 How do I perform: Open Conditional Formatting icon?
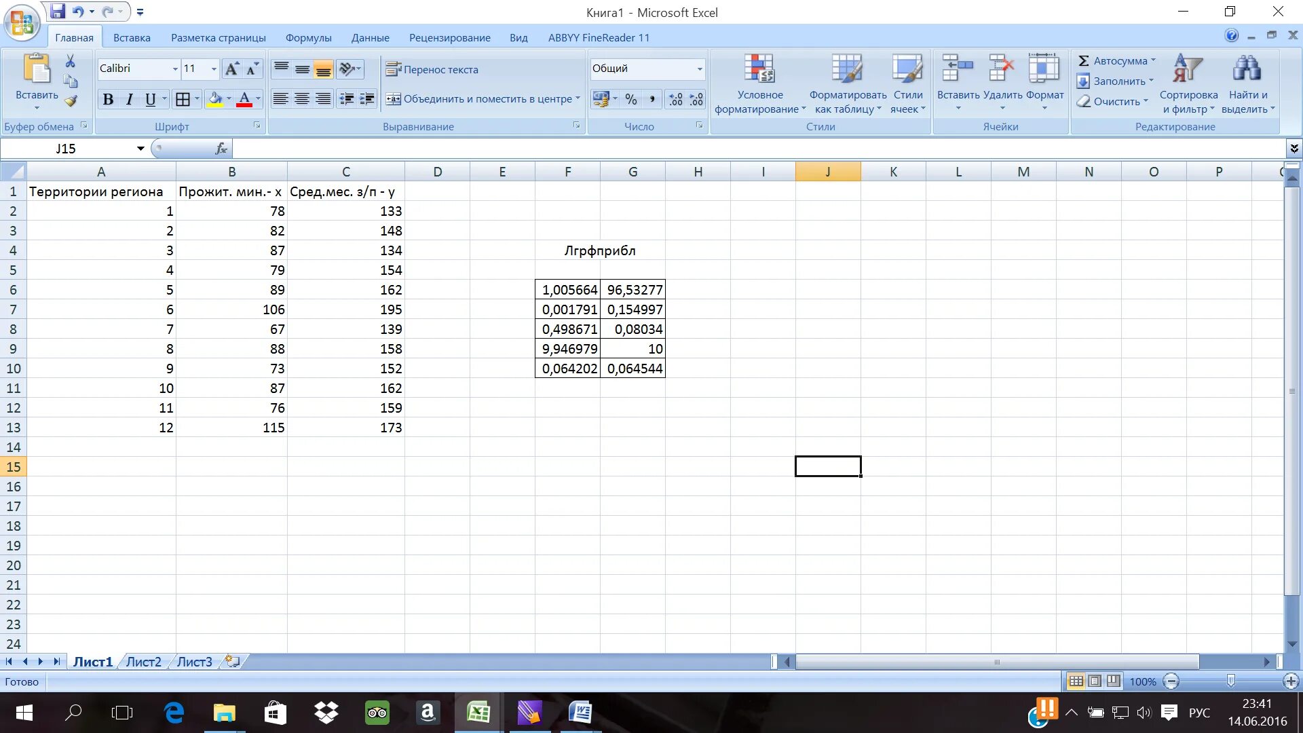[x=759, y=69]
